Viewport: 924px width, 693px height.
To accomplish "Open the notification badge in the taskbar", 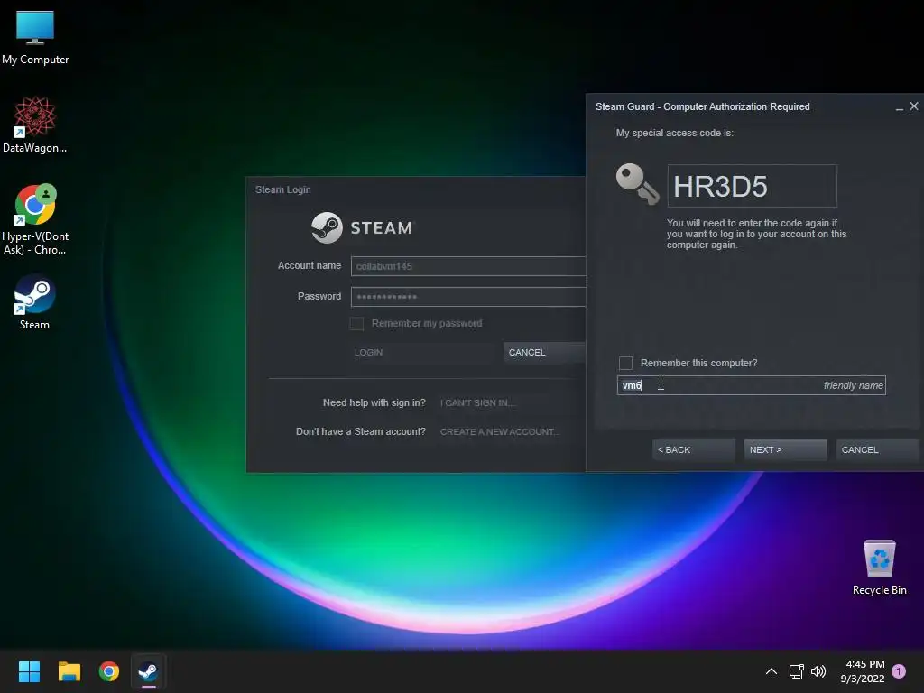I will point(899,671).
